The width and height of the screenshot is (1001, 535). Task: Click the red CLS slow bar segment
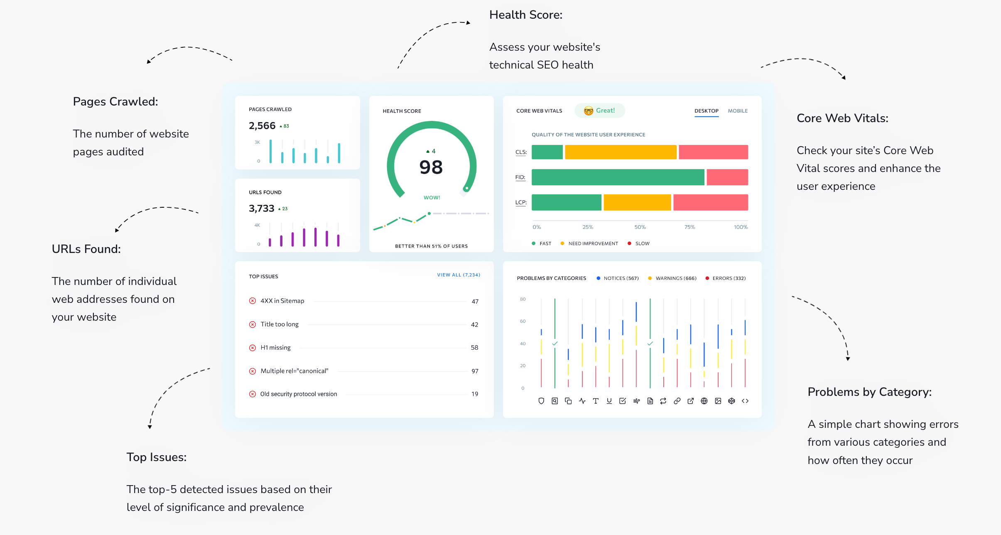coord(713,152)
